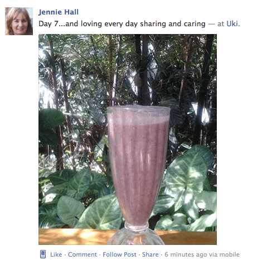Viewport: 262px width, 260px height.
Task: Like Jennie Hall's Day 7 post
Action: pos(56,254)
